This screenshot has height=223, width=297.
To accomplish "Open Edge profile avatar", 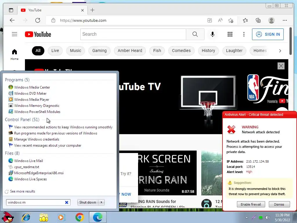I will (271, 20).
